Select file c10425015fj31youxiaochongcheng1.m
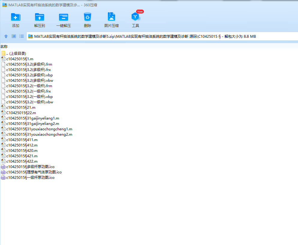Image resolution: width=298 pixels, height=245 pixels. (37, 129)
